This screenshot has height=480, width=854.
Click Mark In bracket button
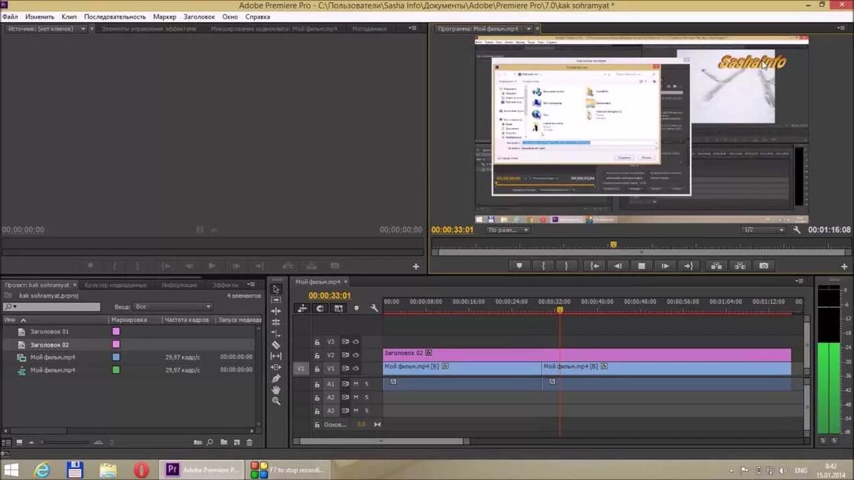(544, 265)
